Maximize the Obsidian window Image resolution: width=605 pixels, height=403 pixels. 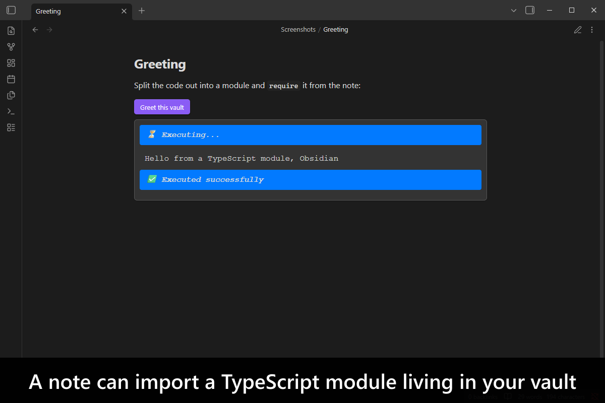click(x=572, y=10)
